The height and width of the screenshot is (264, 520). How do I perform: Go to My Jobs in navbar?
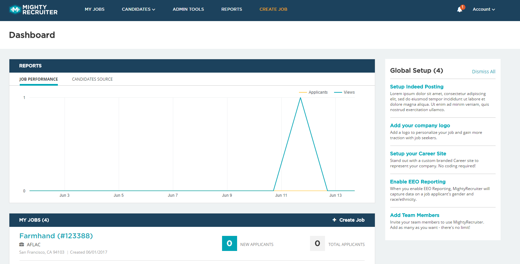point(95,9)
